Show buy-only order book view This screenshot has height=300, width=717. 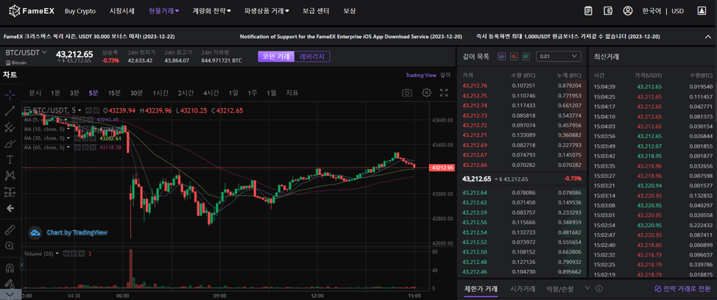click(x=526, y=57)
